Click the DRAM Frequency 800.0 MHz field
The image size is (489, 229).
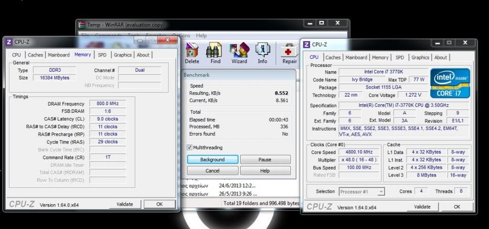coord(107,104)
